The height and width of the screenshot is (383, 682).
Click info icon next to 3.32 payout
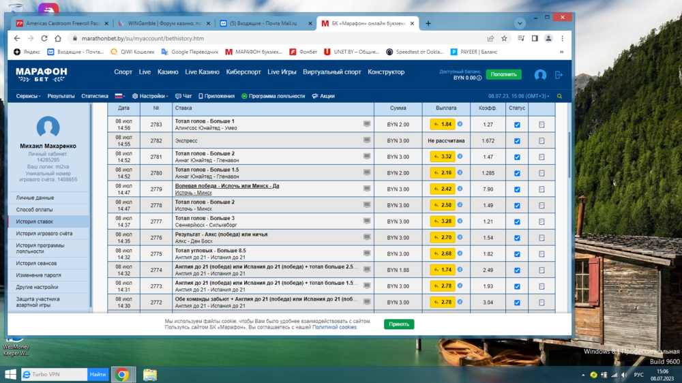(460, 157)
